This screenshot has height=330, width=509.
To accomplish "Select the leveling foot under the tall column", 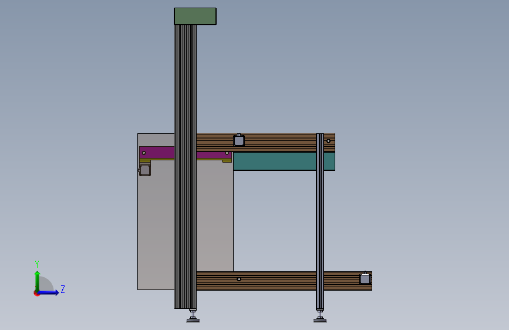I will (193, 316).
